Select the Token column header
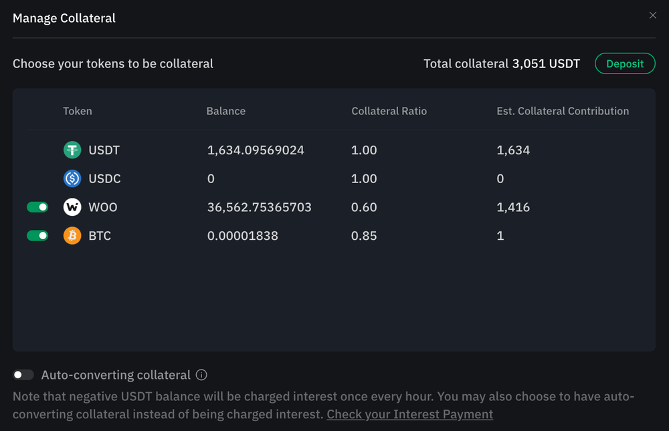This screenshot has height=431, width=669. pyautogui.click(x=77, y=111)
